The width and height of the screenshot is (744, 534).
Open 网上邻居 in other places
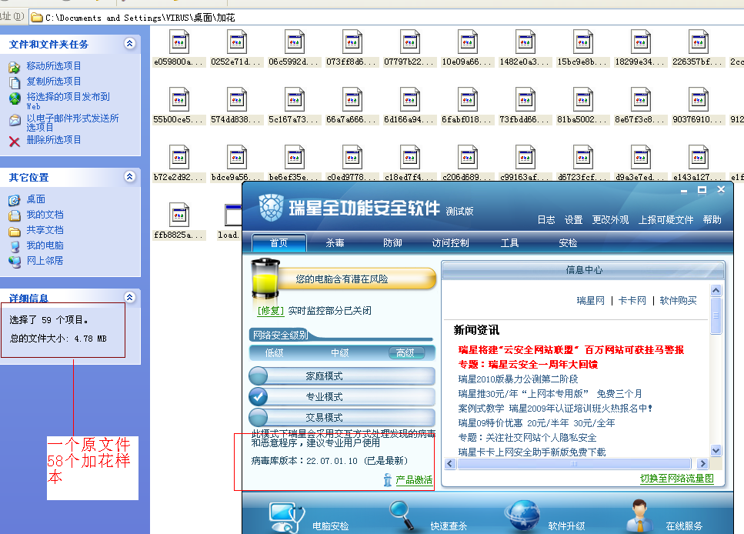click(x=45, y=261)
